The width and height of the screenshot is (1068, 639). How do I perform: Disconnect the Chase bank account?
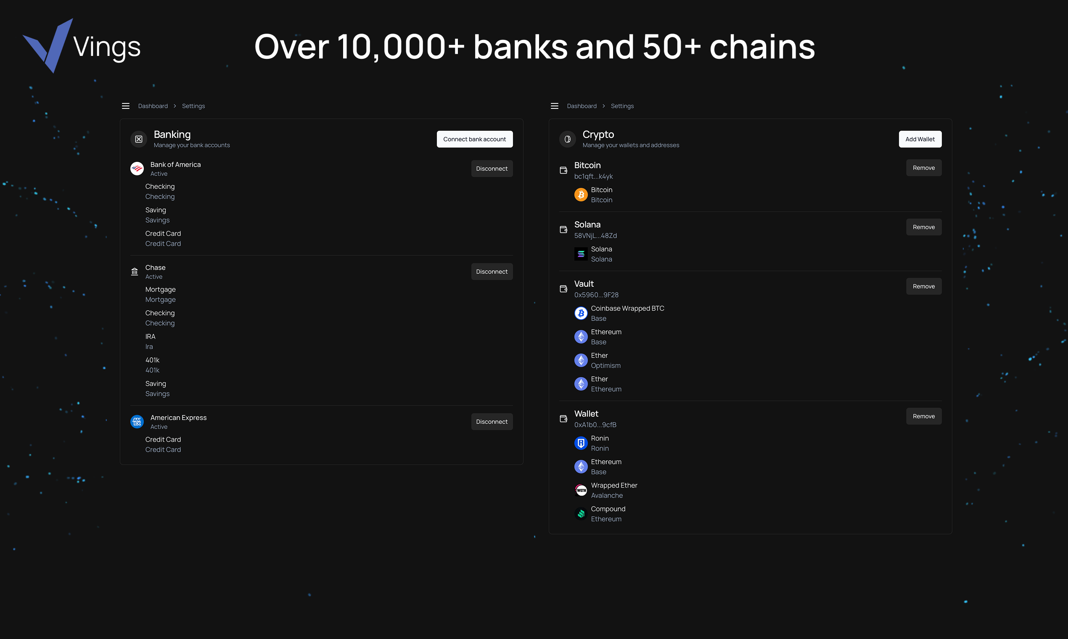[492, 272]
